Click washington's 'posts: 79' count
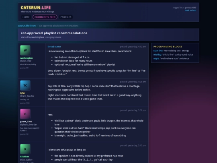 coord(24,68)
